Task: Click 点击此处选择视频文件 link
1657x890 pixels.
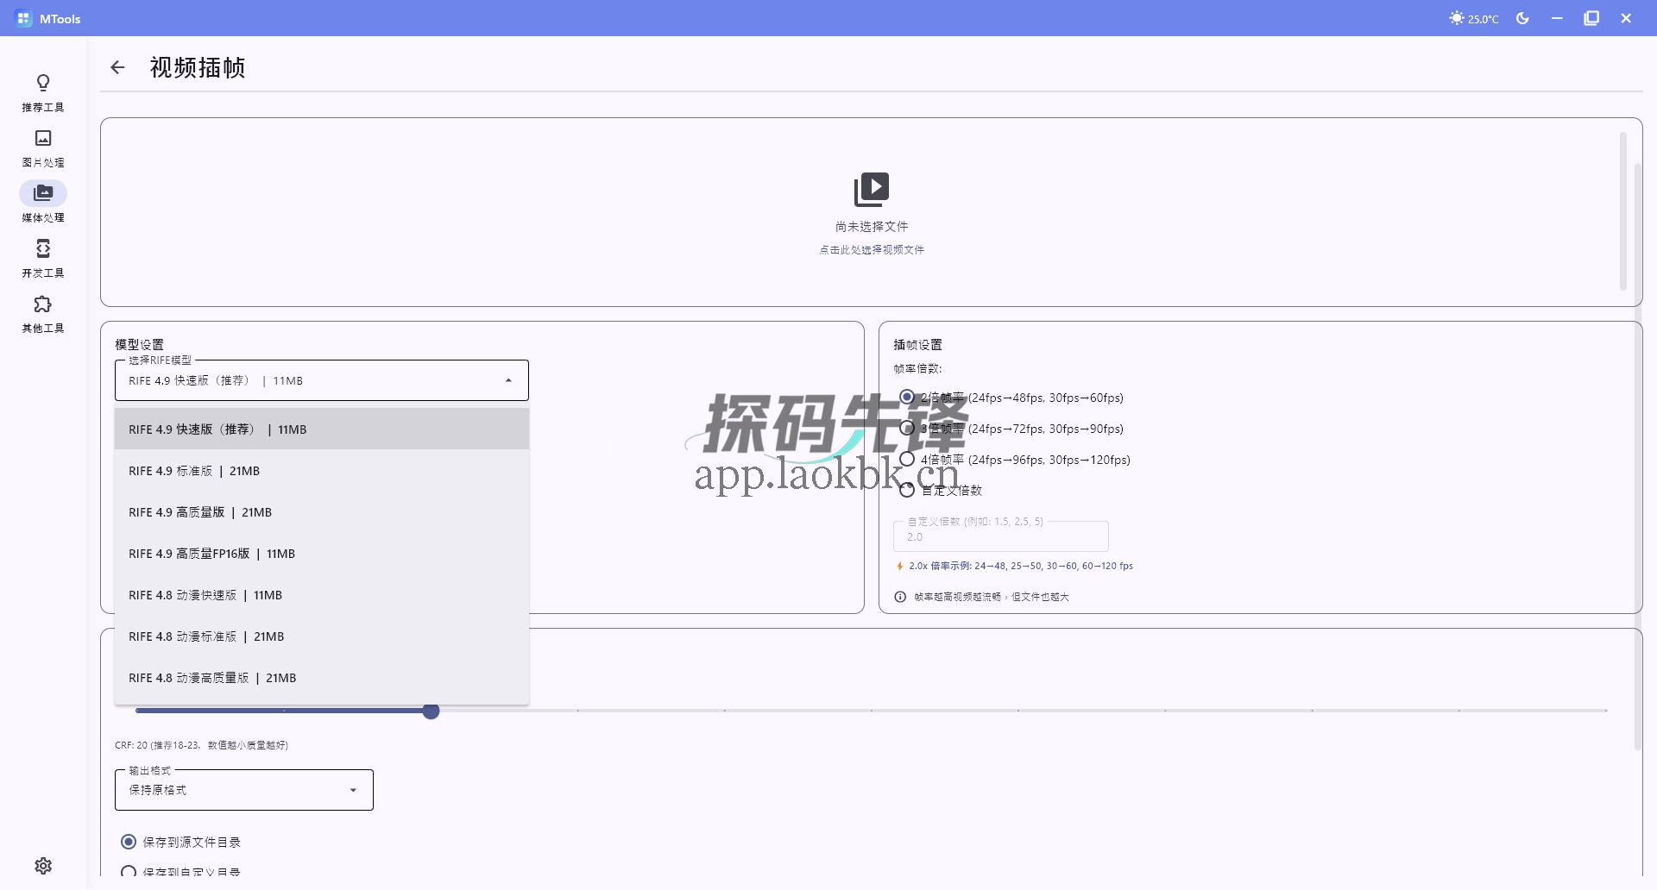Action: 873,249
